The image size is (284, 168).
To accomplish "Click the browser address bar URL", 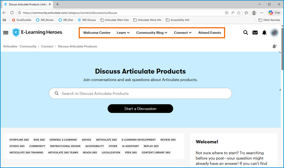I will pos(70,13).
